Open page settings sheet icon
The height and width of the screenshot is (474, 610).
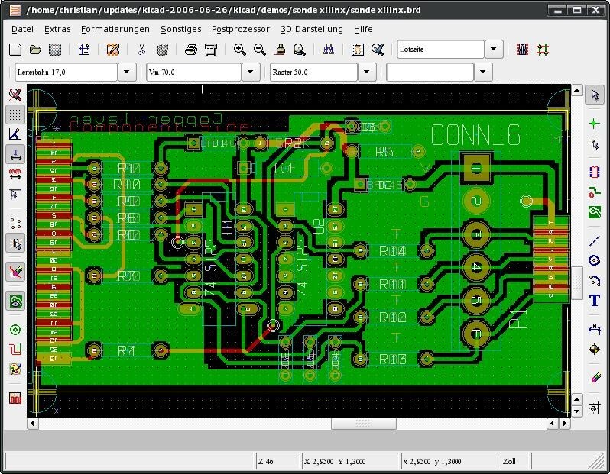pos(83,50)
